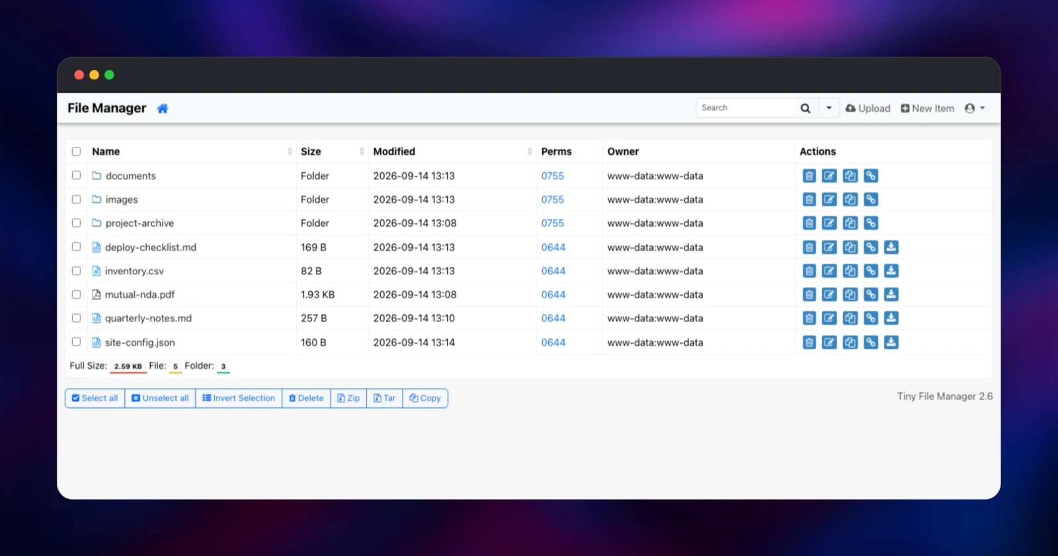The width and height of the screenshot is (1058, 556).
Task: Change 0755 permissions of documents folder
Action: pos(553,176)
